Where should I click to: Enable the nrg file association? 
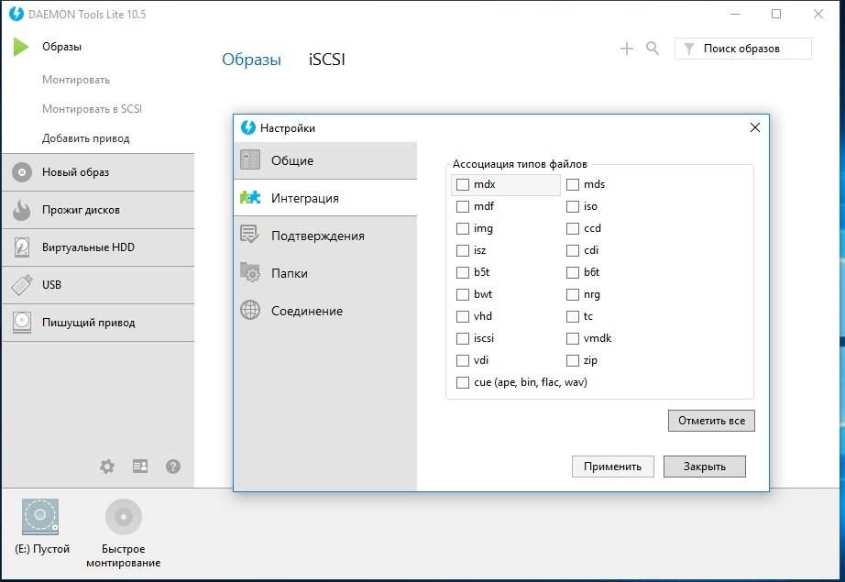pos(572,295)
